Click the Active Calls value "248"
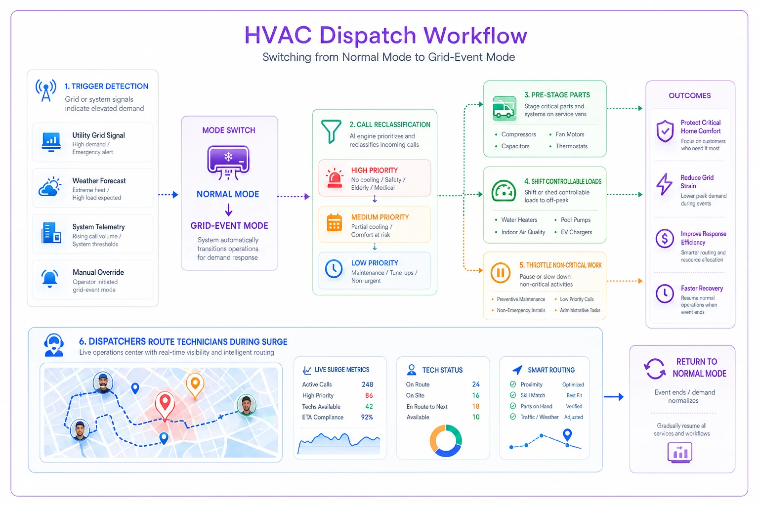 coord(368,384)
